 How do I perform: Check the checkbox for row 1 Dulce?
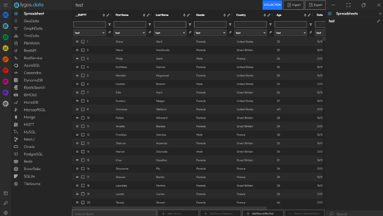pos(83,42)
